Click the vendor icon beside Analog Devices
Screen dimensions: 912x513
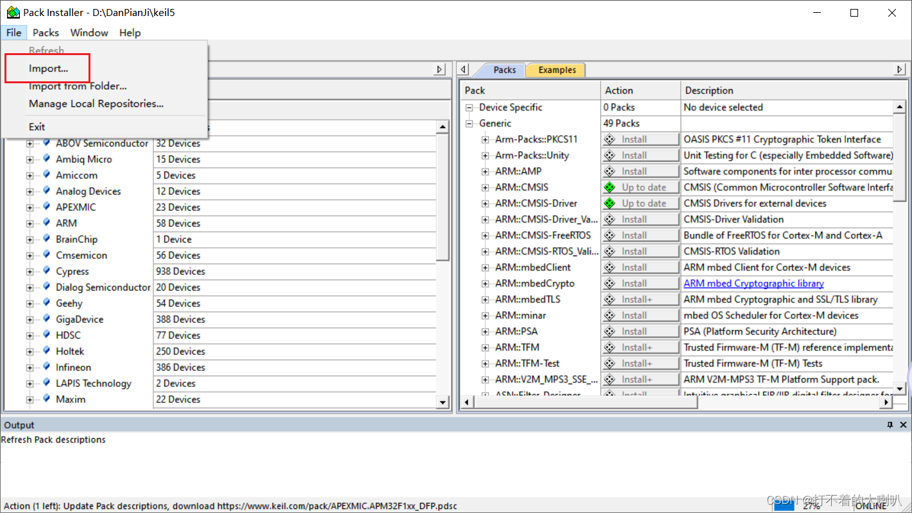(x=46, y=191)
